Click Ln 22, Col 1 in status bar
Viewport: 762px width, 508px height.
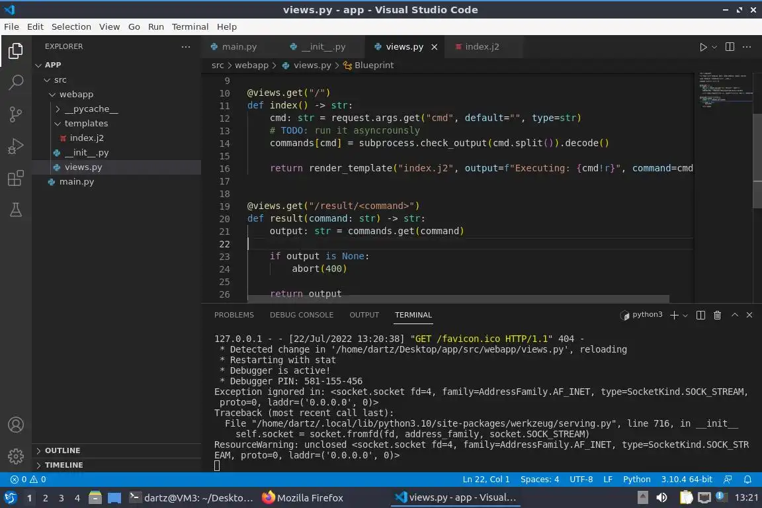pos(486,480)
